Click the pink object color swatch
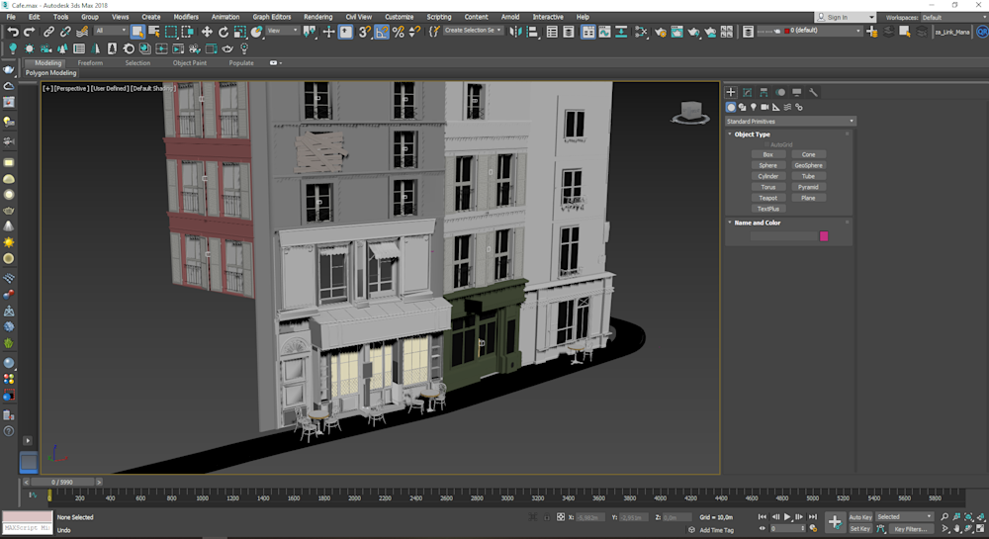The image size is (989, 539). coord(824,236)
